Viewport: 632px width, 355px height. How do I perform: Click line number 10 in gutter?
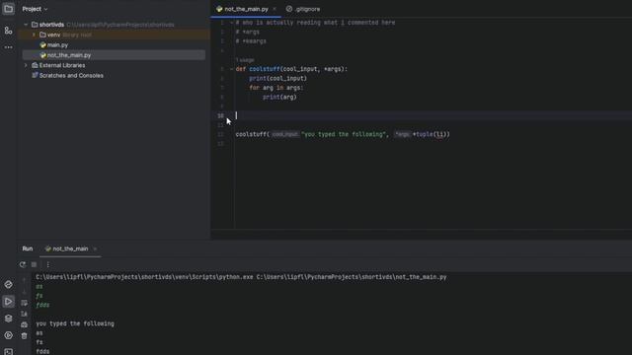click(220, 116)
